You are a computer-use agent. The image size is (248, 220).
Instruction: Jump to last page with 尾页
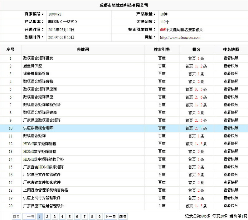pos(123,216)
